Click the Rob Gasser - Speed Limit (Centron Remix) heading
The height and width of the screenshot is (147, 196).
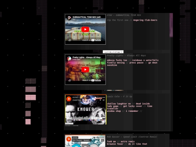[x=132, y=137]
